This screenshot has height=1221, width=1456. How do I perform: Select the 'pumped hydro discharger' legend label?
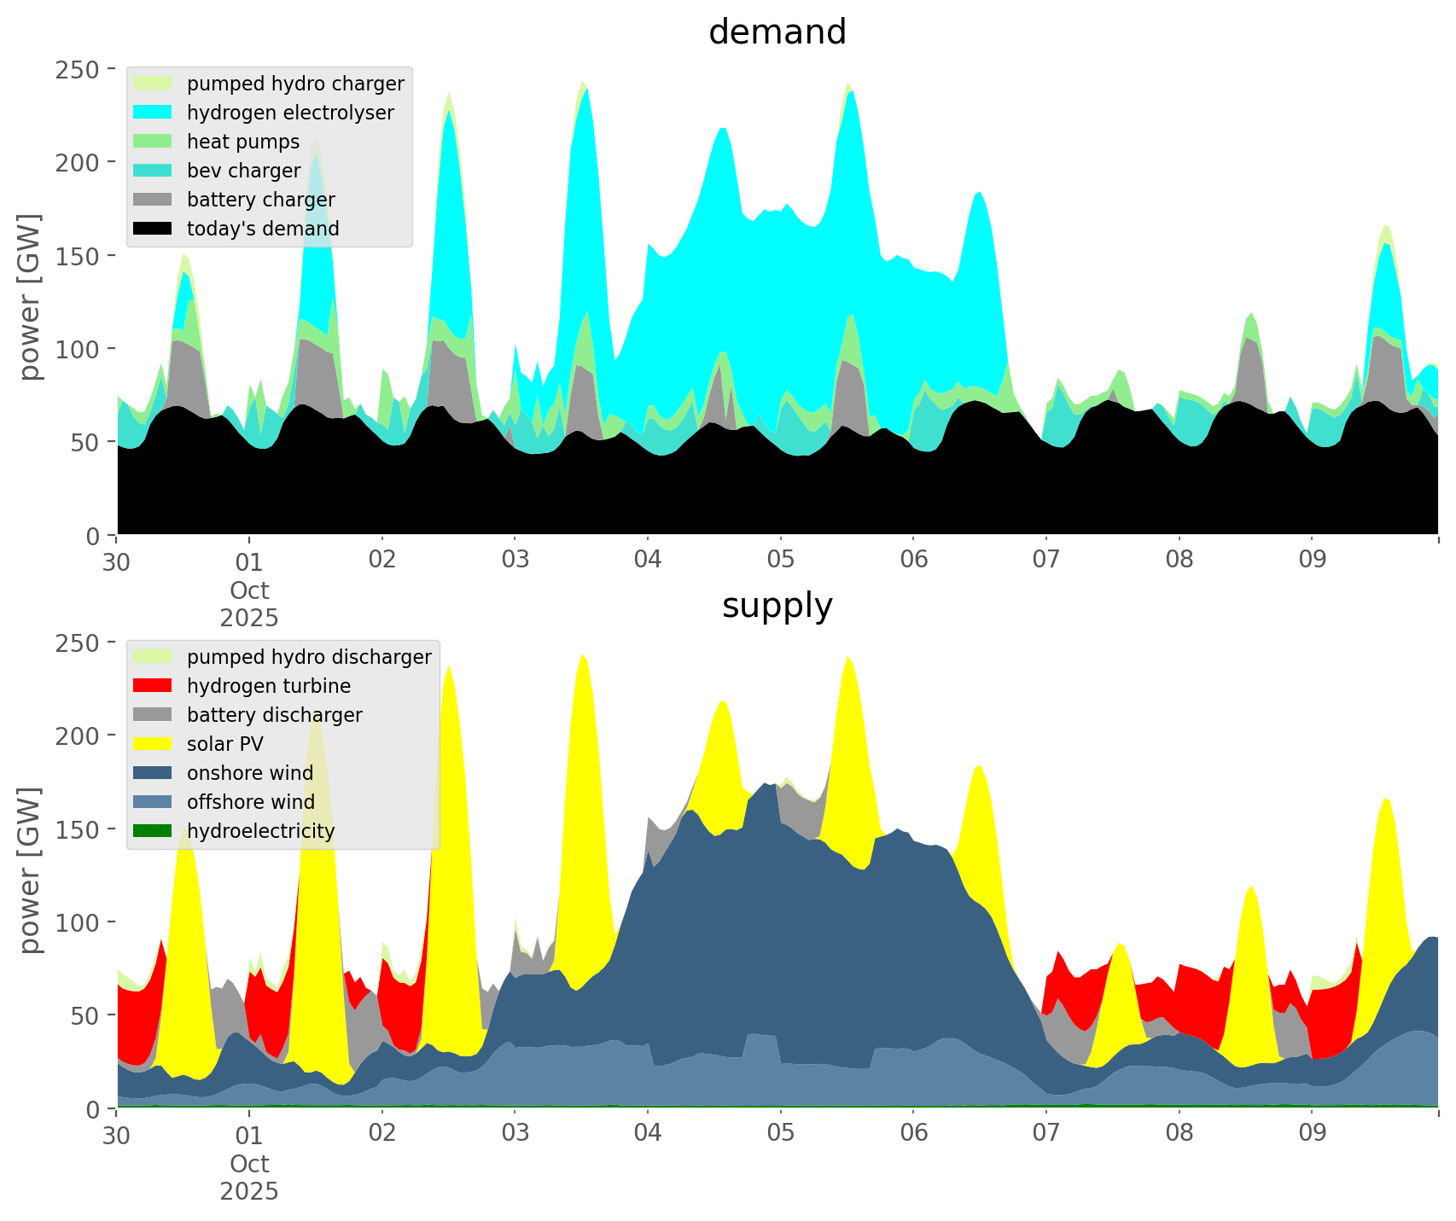coord(309,657)
